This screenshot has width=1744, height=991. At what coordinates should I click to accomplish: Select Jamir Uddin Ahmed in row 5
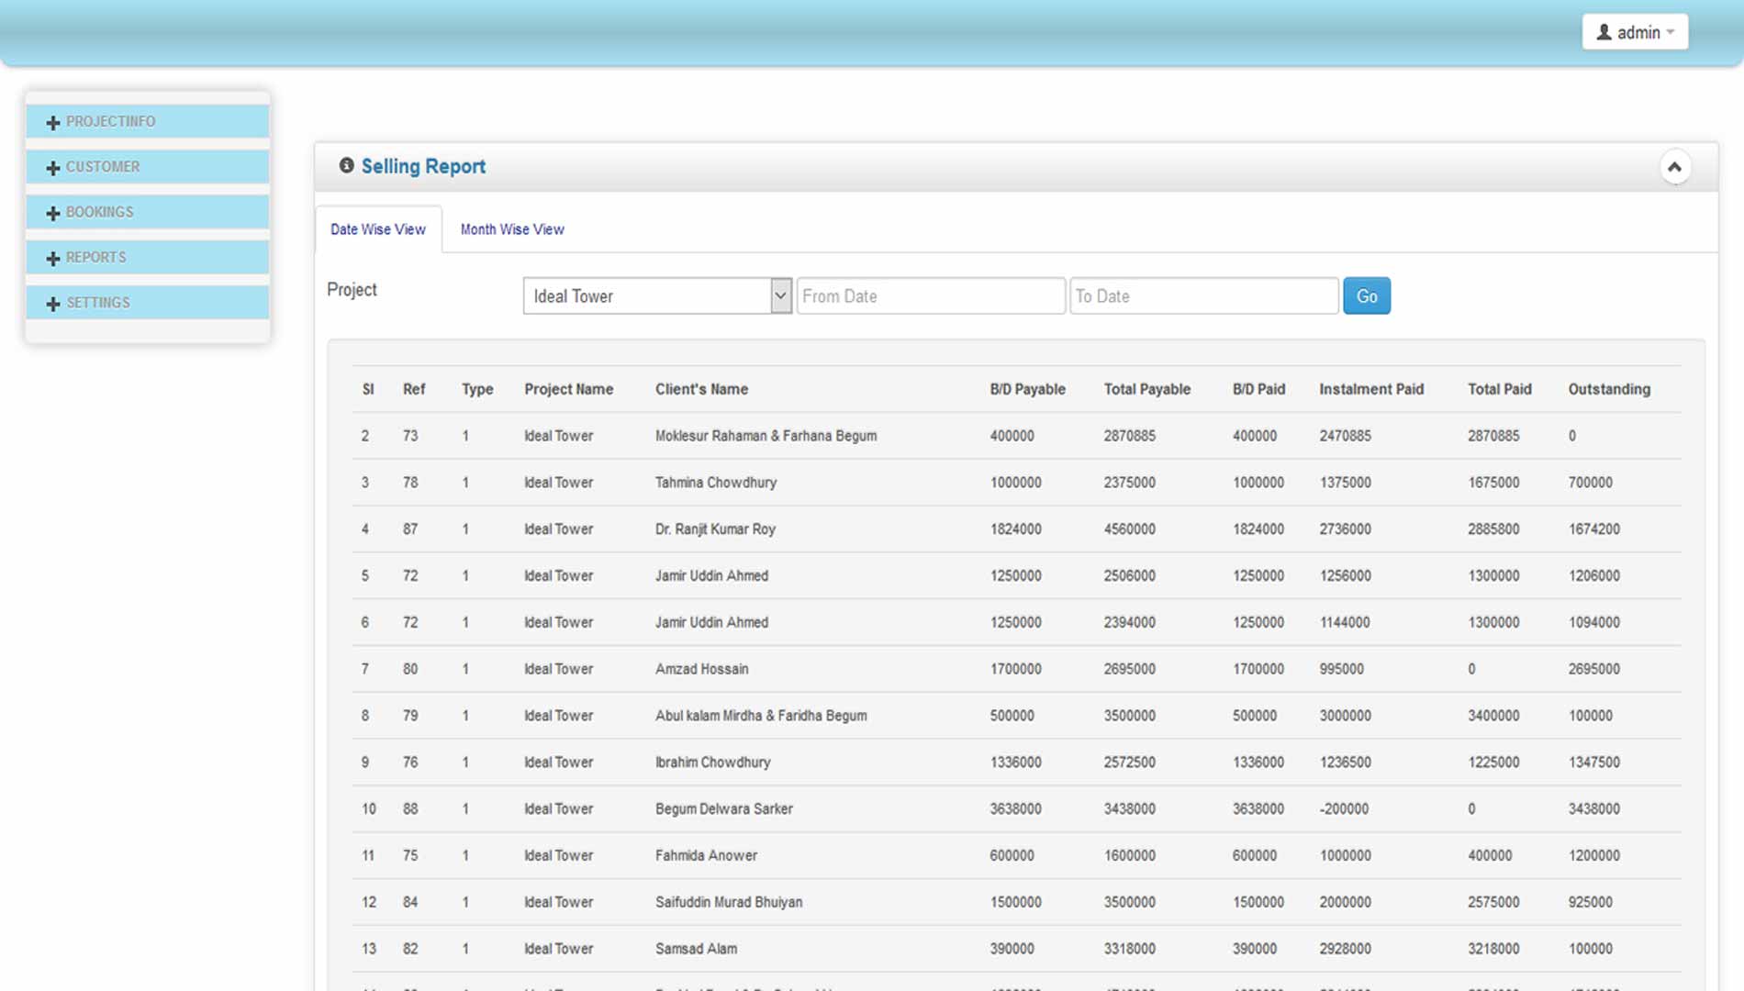[x=711, y=576]
